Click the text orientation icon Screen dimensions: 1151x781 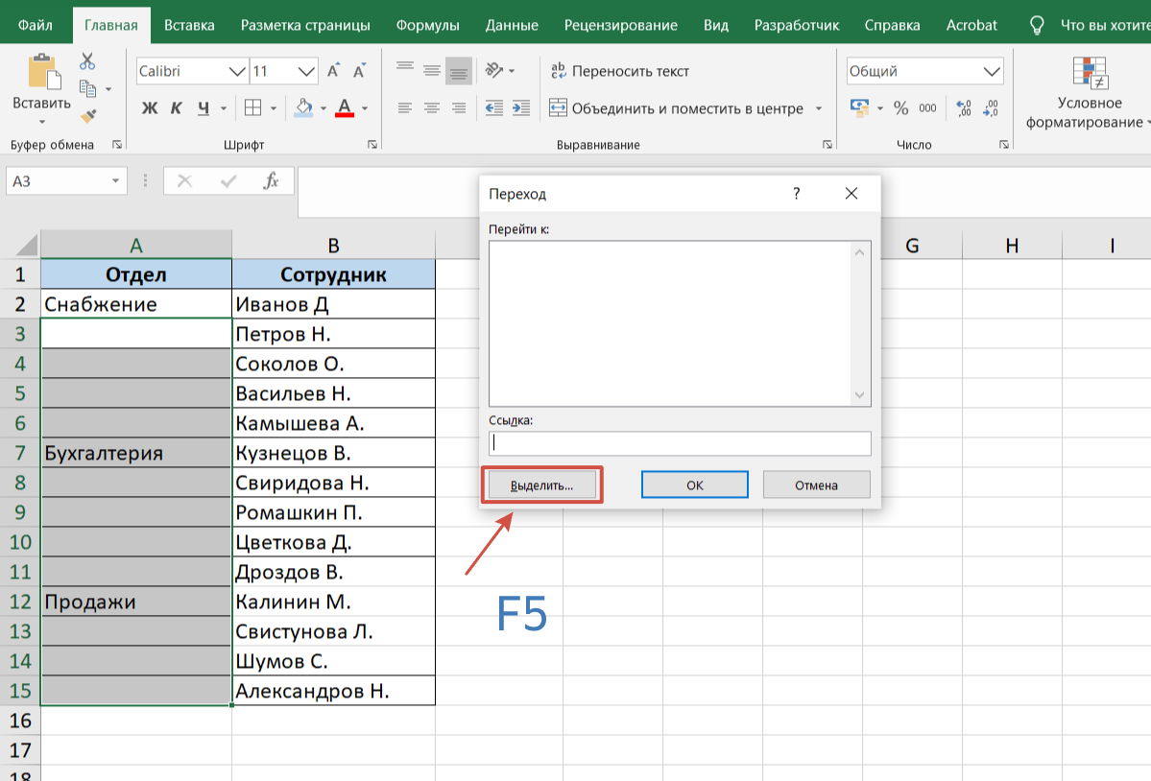pyautogui.click(x=494, y=70)
